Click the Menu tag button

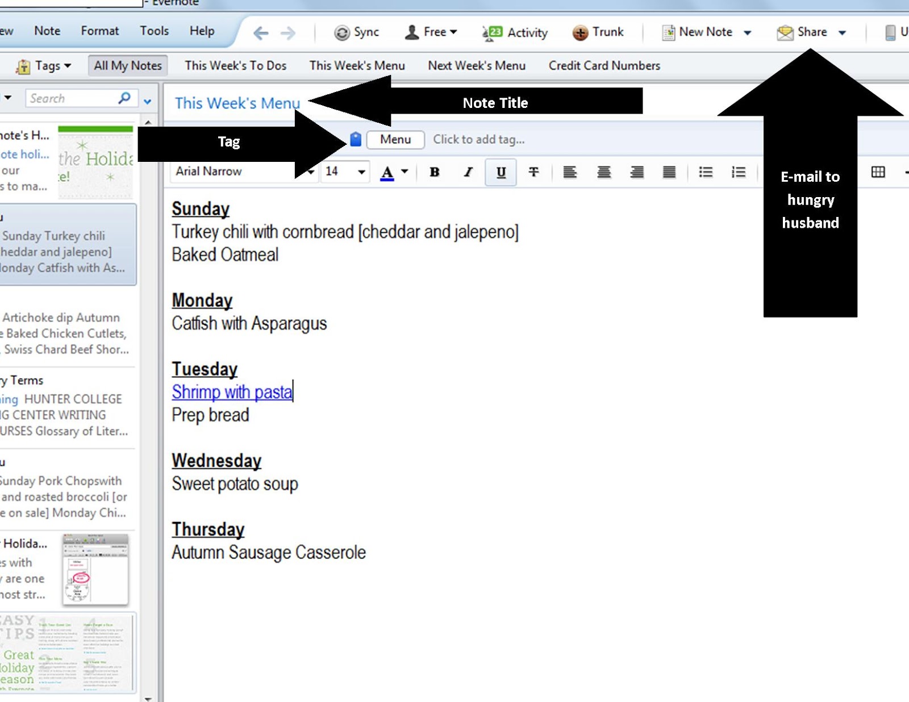[x=395, y=140]
